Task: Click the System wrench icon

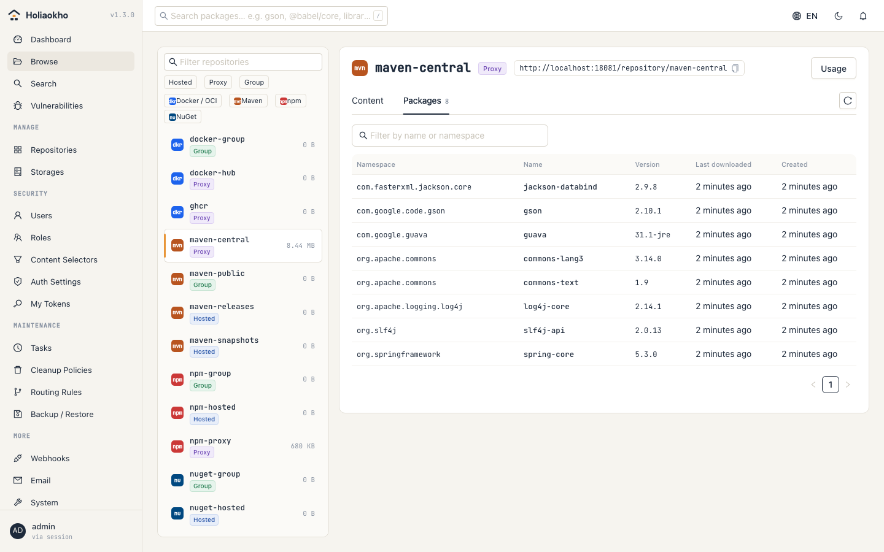Action: point(18,502)
